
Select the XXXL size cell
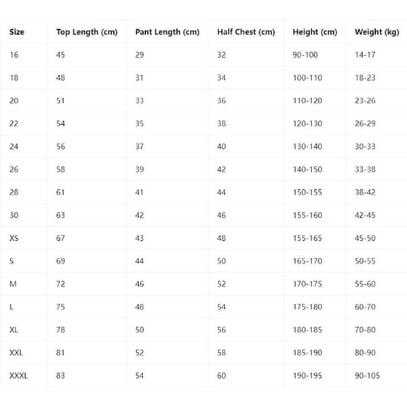click(x=18, y=376)
